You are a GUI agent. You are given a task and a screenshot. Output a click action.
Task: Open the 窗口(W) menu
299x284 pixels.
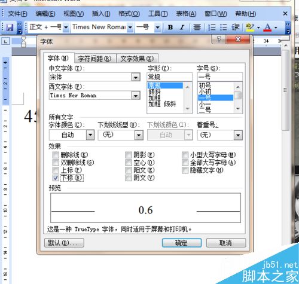pyautogui.click(x=216, y=14)
